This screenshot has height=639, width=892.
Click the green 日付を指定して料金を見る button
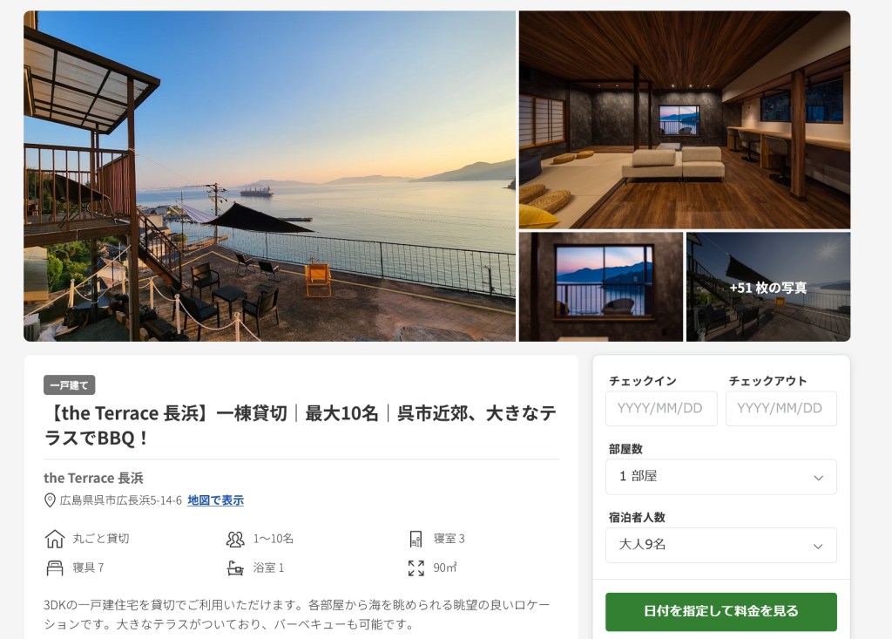(720, 612)
